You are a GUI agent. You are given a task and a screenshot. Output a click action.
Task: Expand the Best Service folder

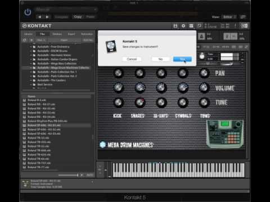[31, 85]
